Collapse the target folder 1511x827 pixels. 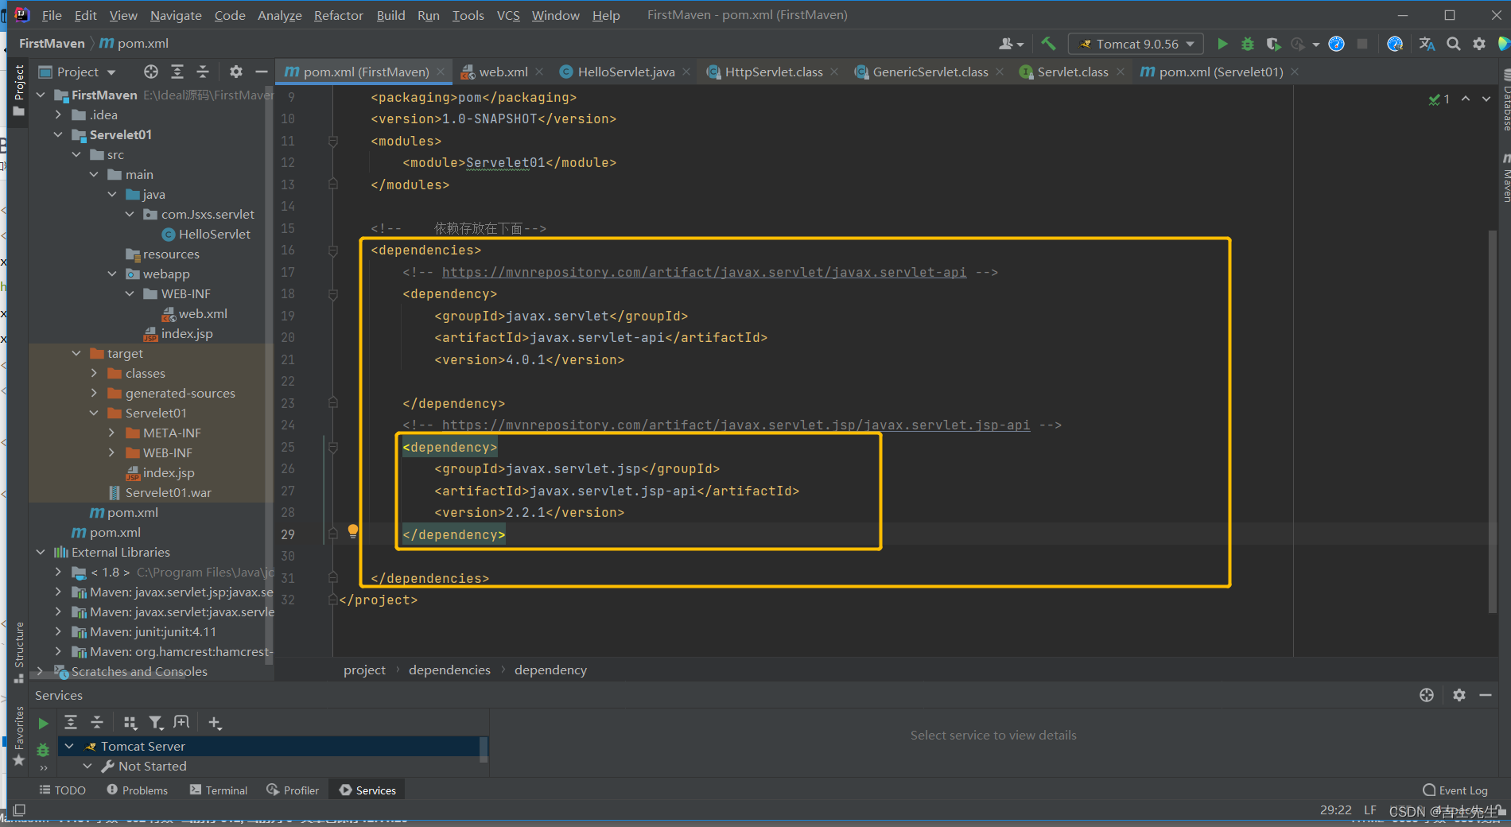click(x=76, y=353)
